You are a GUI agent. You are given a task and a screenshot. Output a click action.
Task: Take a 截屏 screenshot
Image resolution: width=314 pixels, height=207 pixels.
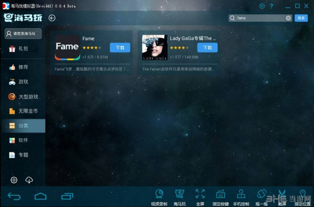[x=282, y=197]
